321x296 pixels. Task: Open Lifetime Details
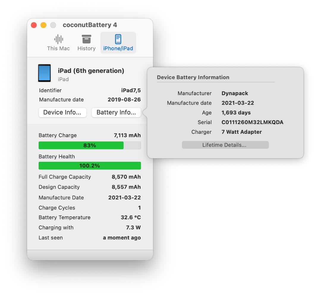225,145
